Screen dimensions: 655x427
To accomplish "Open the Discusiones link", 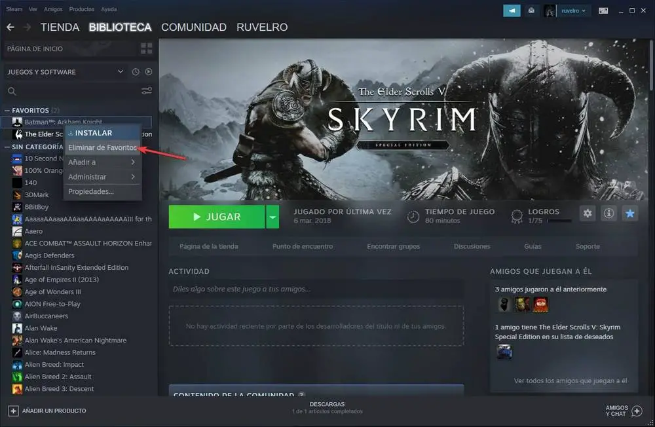I will 472,246.
